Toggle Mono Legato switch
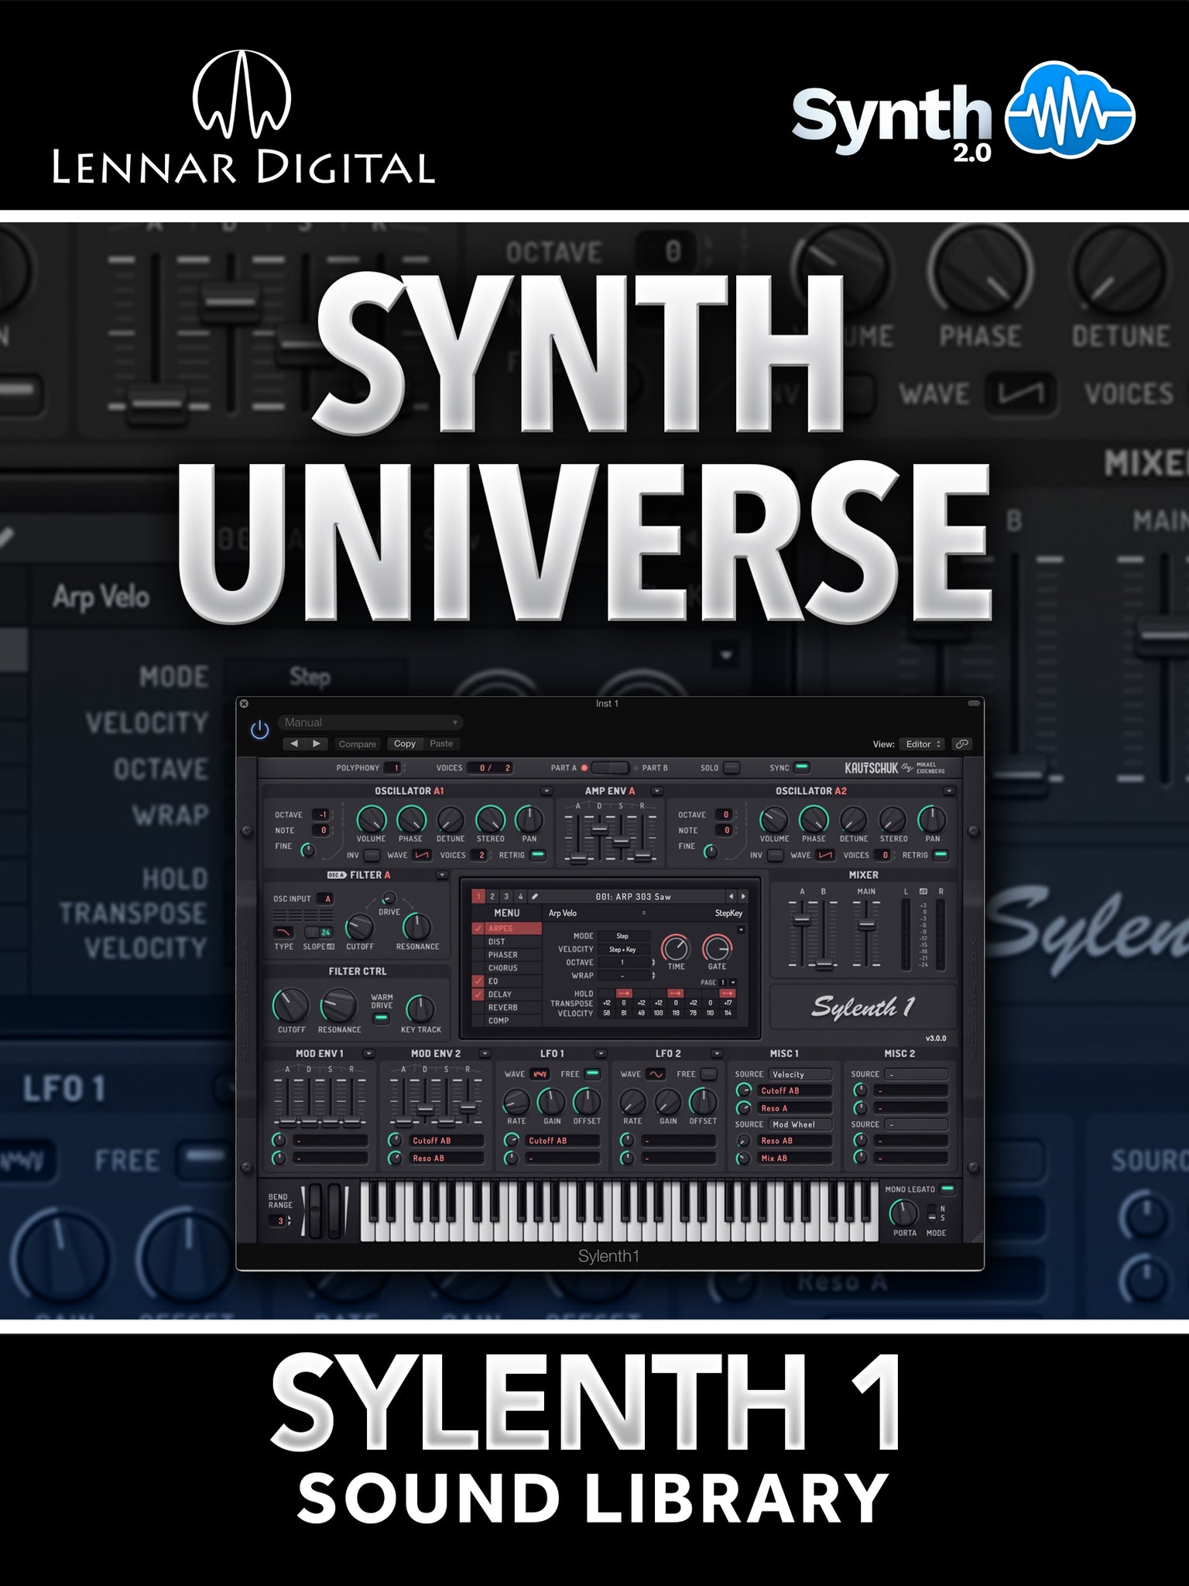This screenshot has height=1586, width=1189. (947, 1189)
